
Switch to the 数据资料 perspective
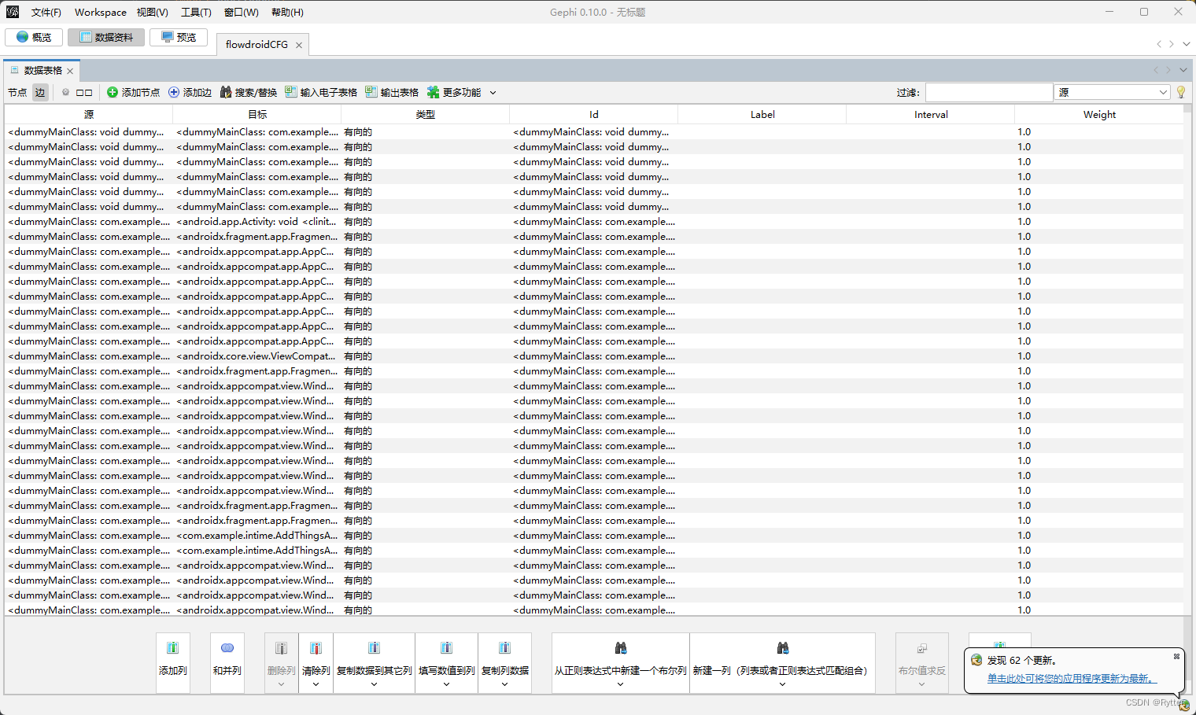click(106, 37)
